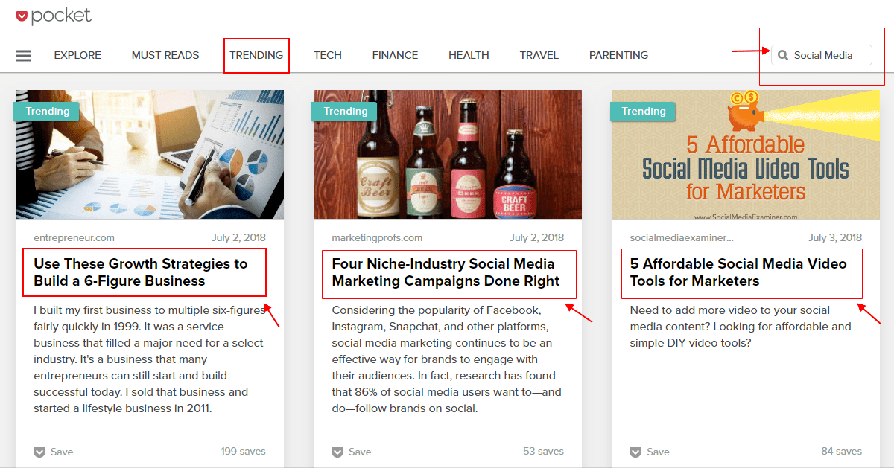894x468 pixels.
Task: Click Save icon on marketingprofs.com article
Action: 337,452
